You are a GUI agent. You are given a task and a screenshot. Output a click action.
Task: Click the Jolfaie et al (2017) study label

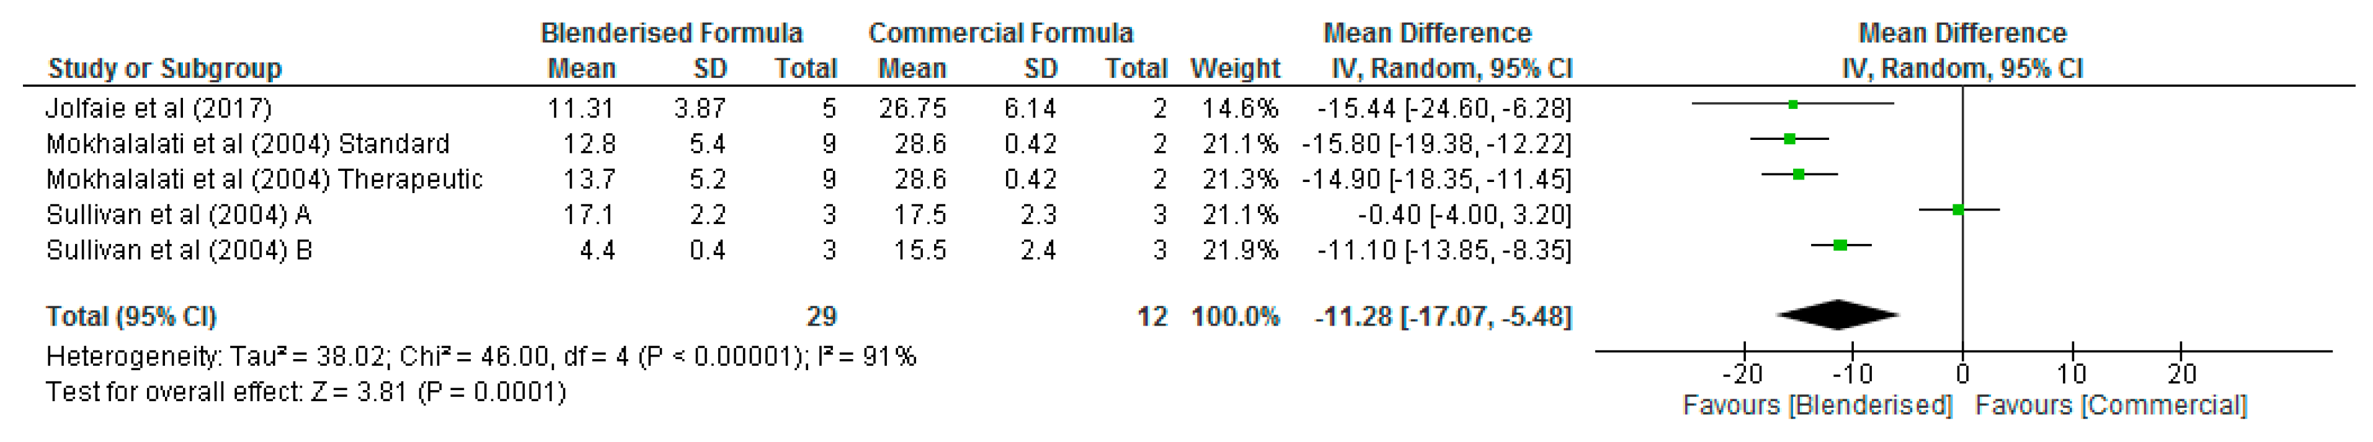click(x=159, y=108)
